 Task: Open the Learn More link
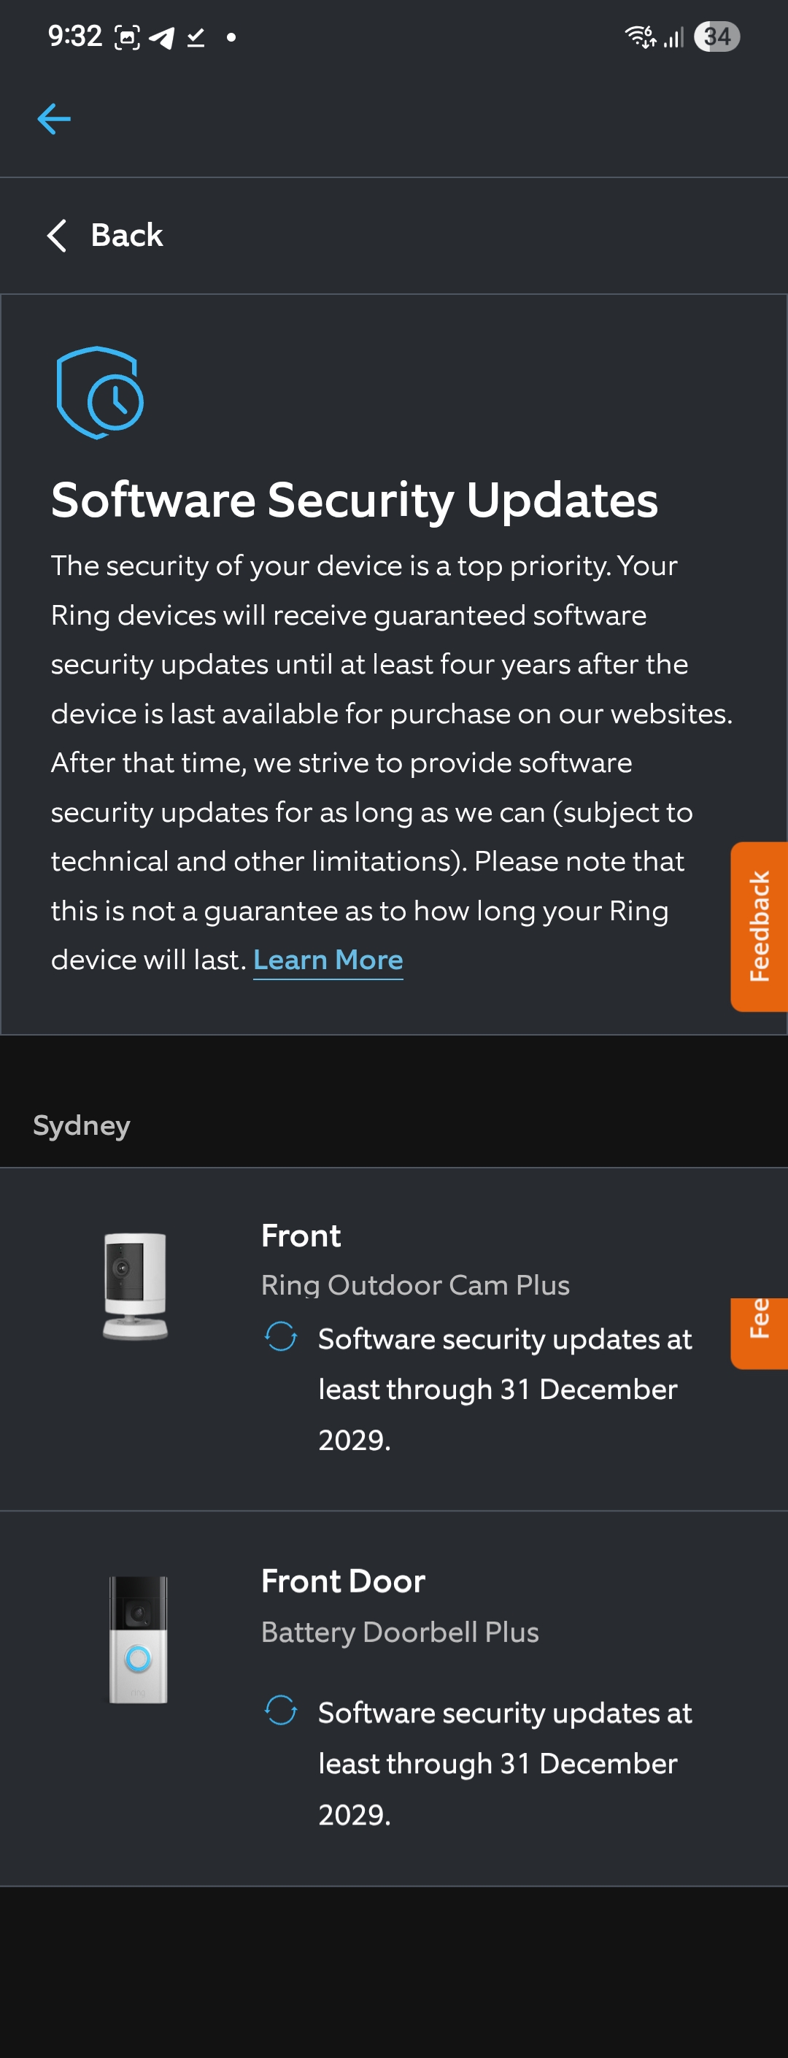[x=328, y=960]
